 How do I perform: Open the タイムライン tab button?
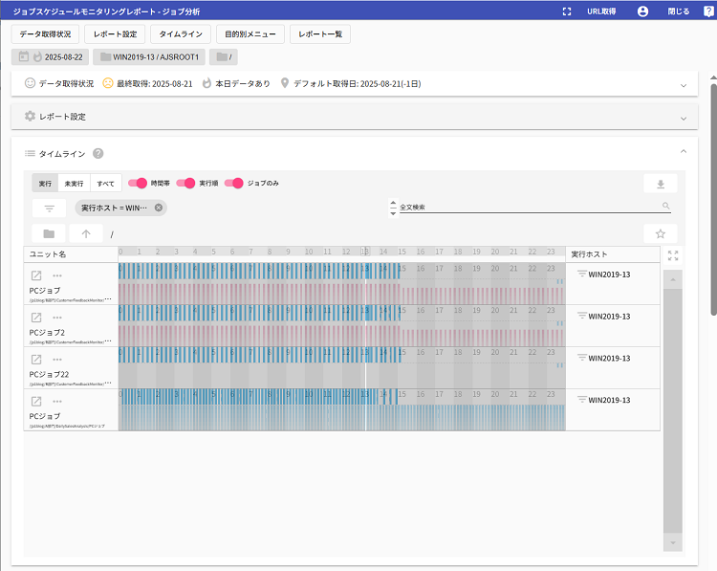[181, 34]
